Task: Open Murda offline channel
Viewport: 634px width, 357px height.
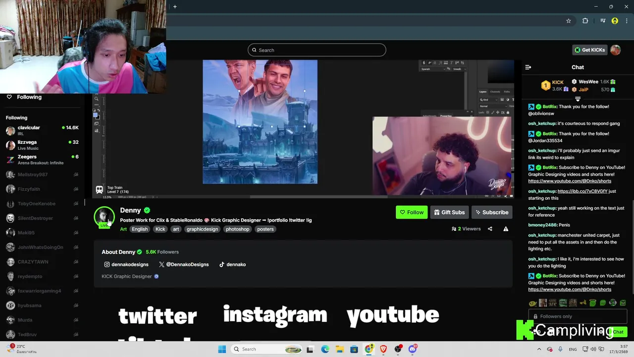Action: tap(42, 320)
